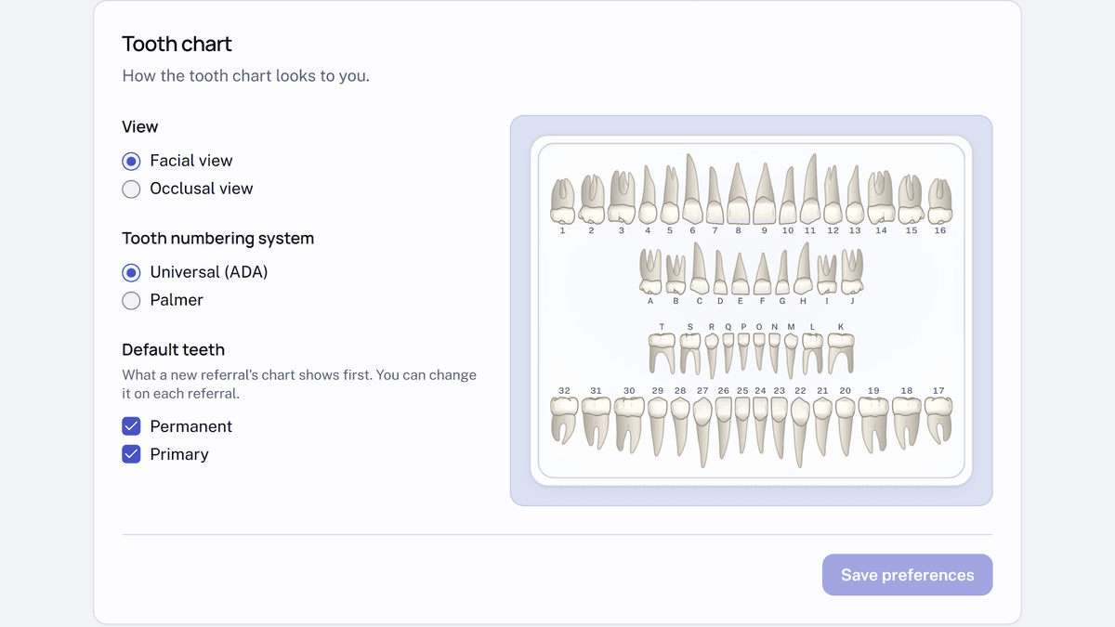Click tooth 1 in the chart
This screenshot has width=1115, height=627.
point(562,201)
